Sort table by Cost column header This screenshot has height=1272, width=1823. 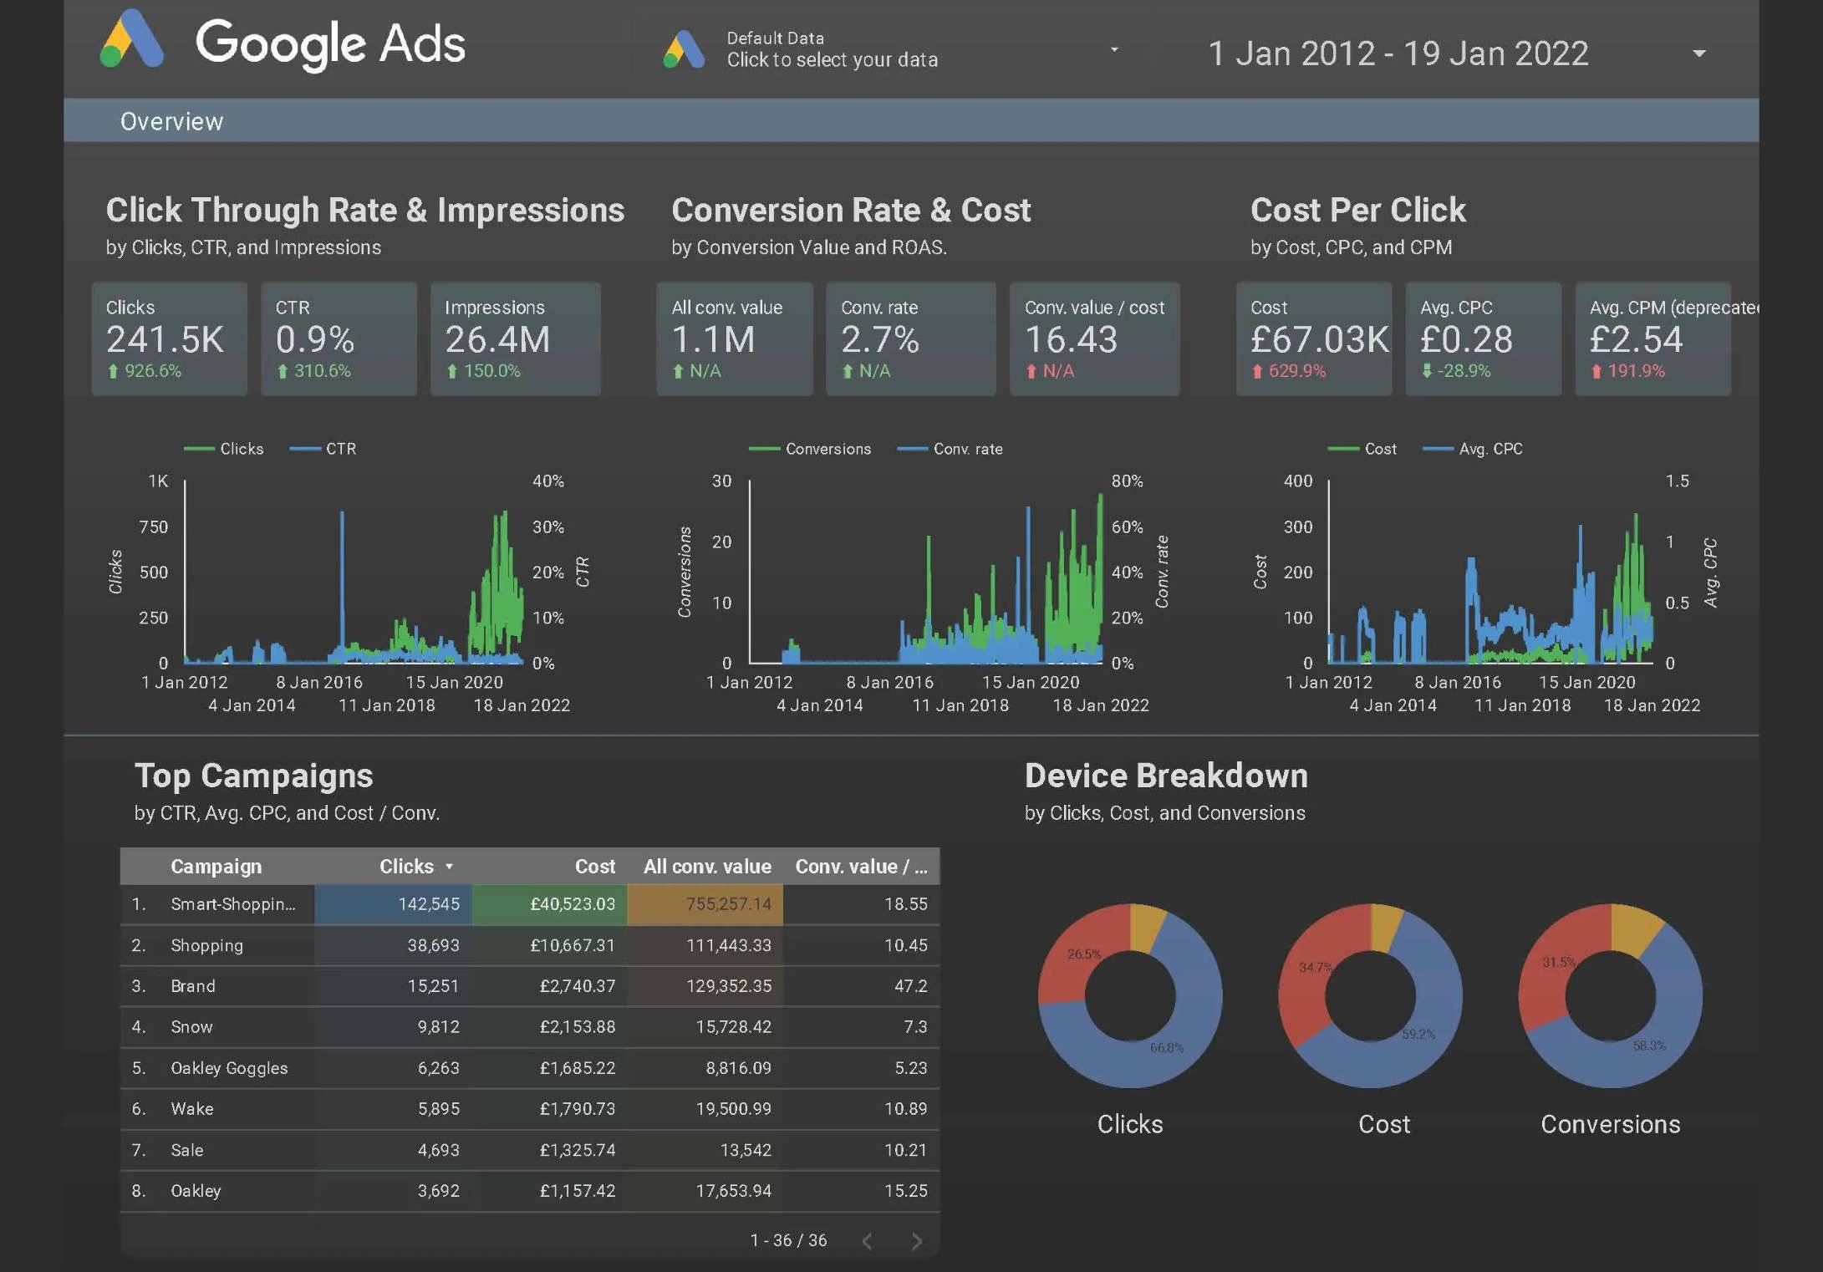[595, 867]
